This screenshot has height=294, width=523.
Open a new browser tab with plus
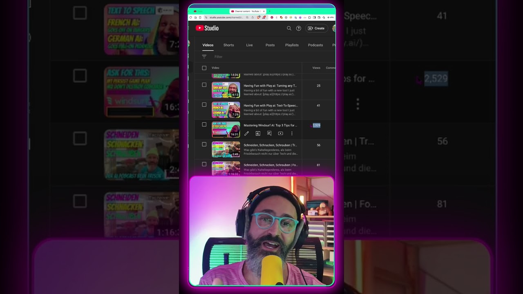(270, 11)
